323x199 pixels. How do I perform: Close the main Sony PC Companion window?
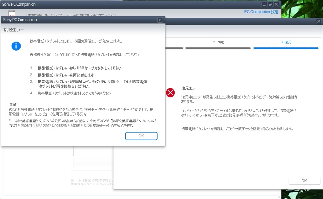point(276,4)
